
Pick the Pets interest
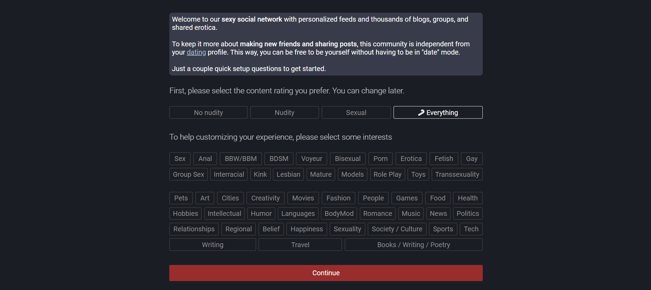point(181,198)
